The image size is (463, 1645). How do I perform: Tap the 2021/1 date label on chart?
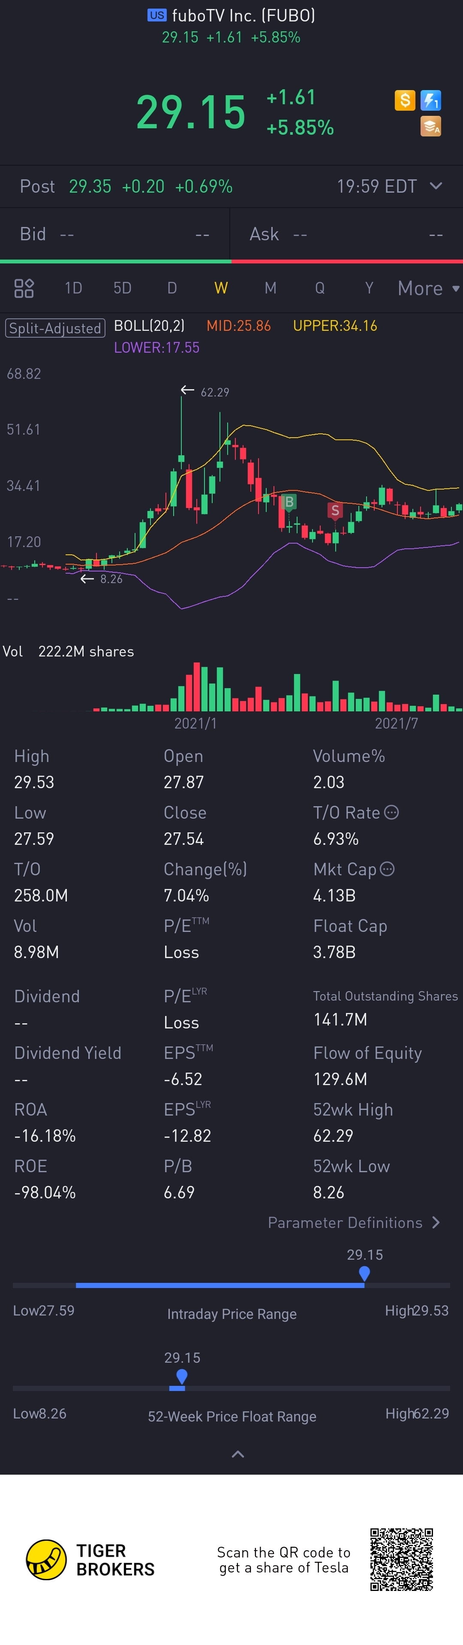[196, 723]
